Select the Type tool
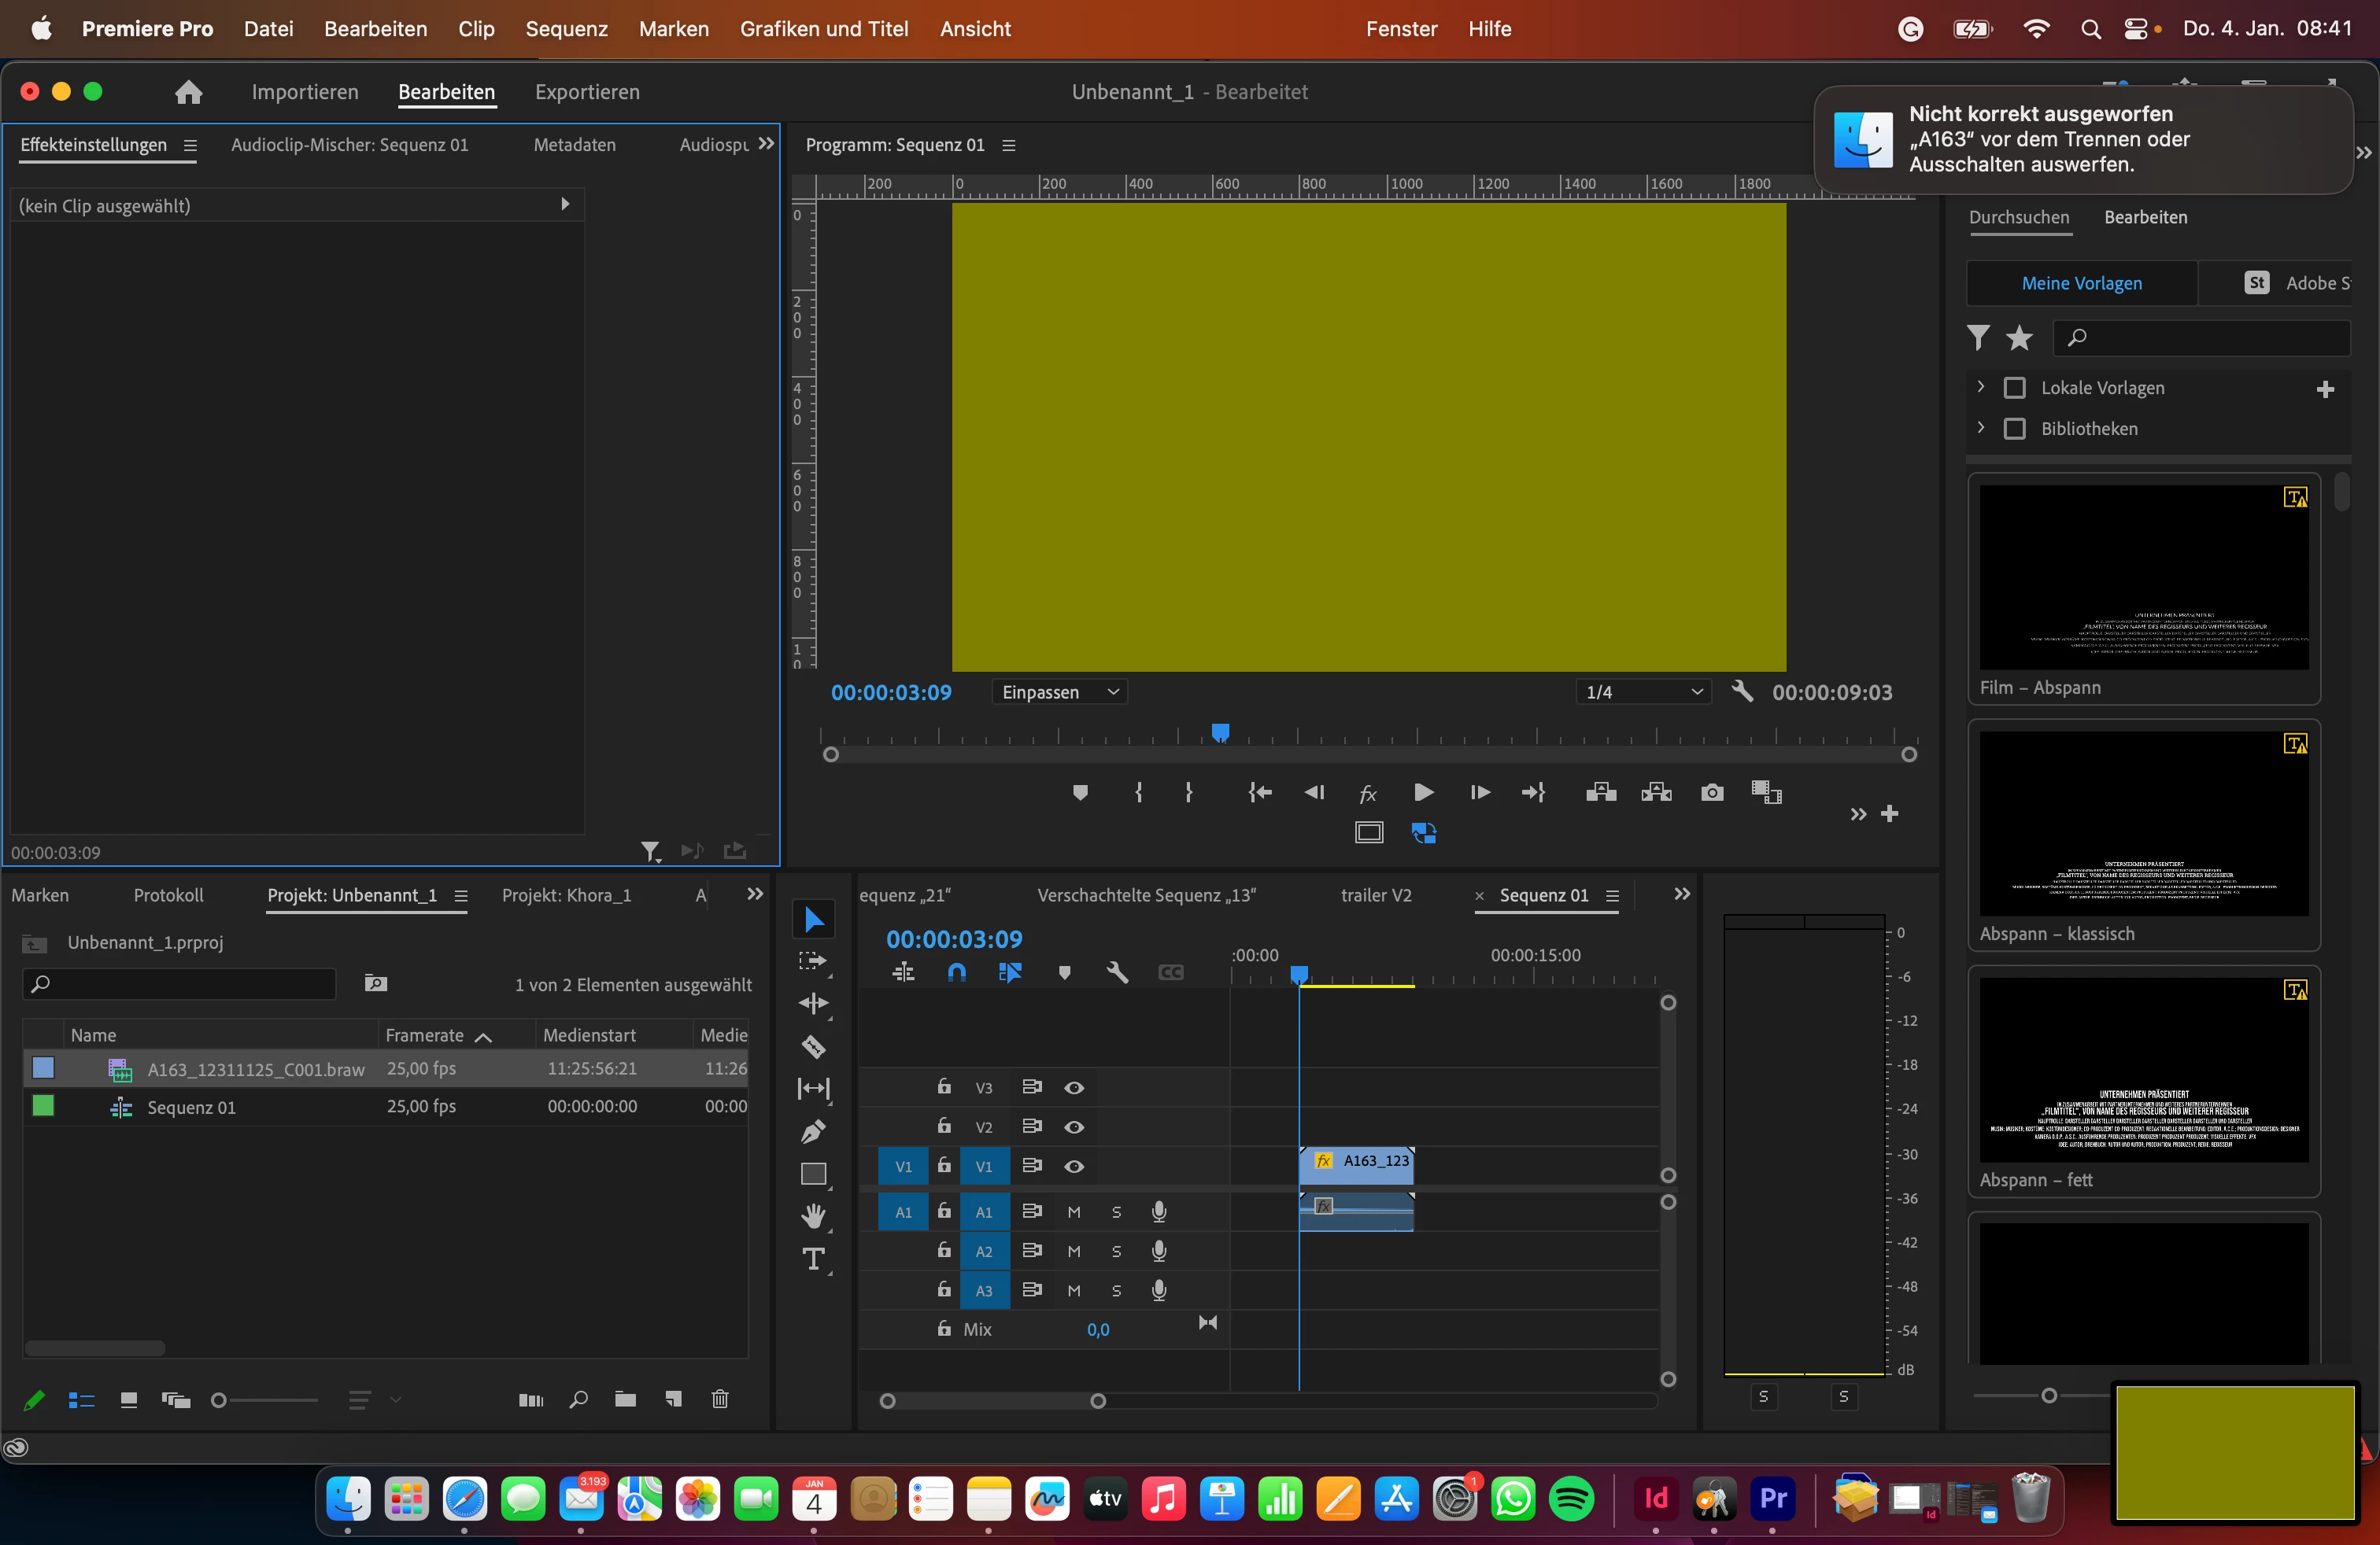The height and width of the screenshot is (1545, 2380). pyautogui.click(x=813, y=1259)
